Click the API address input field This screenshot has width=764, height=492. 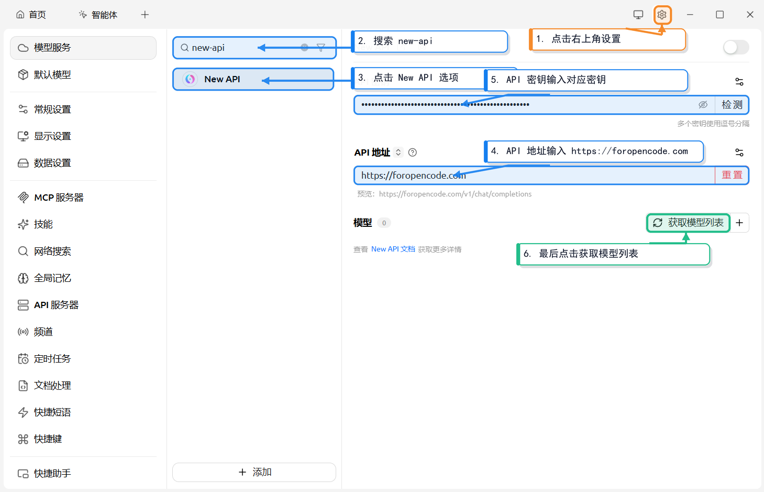[535, 176]
